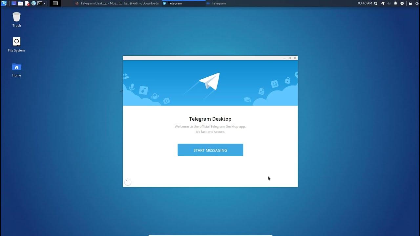420x236 pixels.
Task: Close the Telegram Desktop window
Action: tap(295, 58)
